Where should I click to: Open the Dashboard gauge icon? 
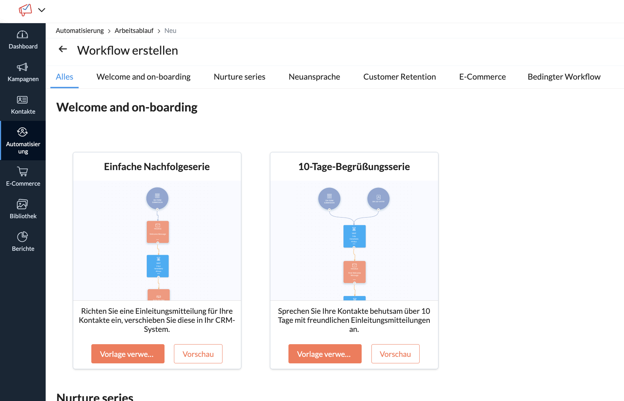pos(22,35)
